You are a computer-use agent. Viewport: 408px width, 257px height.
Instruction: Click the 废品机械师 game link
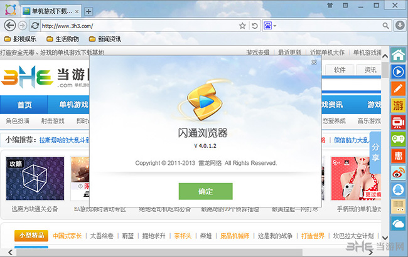235,236
